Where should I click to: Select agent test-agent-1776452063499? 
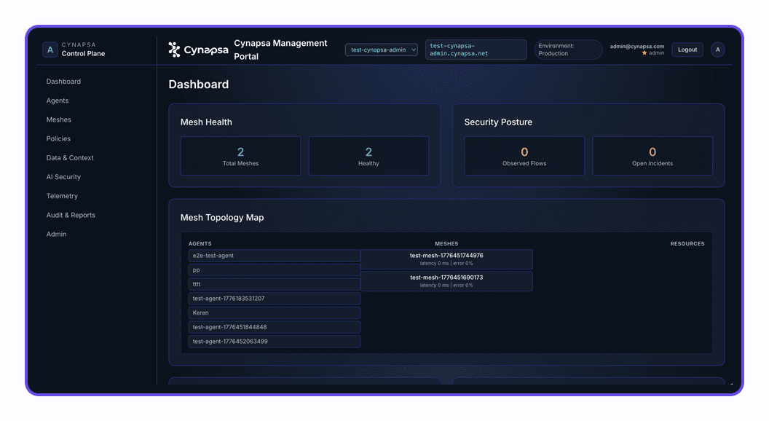click(274, 341)
